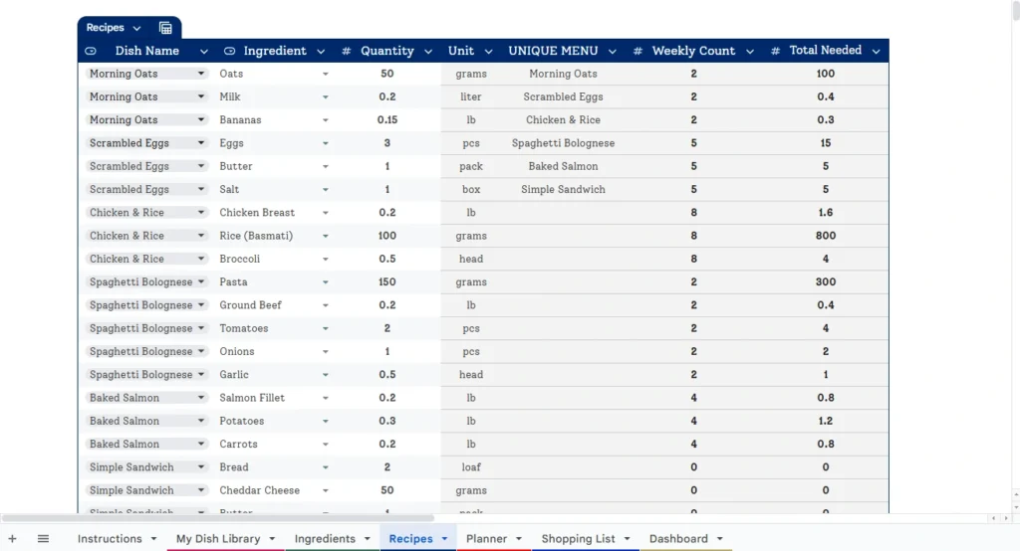Select the Tomatoes ingredient cell
The image size is (1020, 551).
(273, 328)
